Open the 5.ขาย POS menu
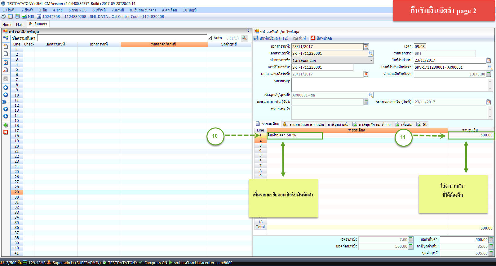Screen dimensions: 496x266 77,10
